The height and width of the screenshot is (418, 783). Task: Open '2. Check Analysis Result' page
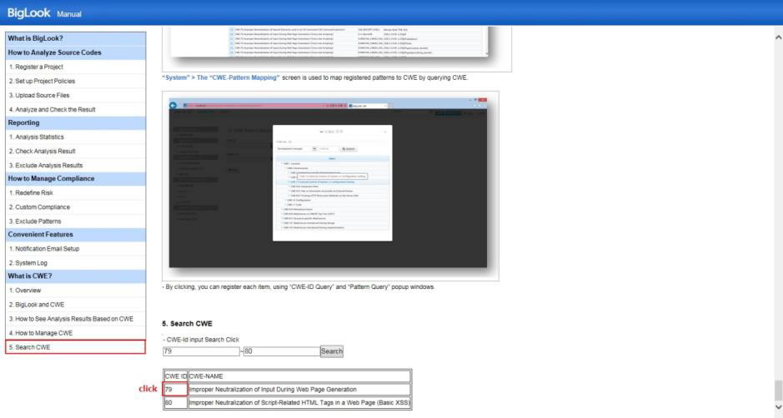tap(75, 152)
